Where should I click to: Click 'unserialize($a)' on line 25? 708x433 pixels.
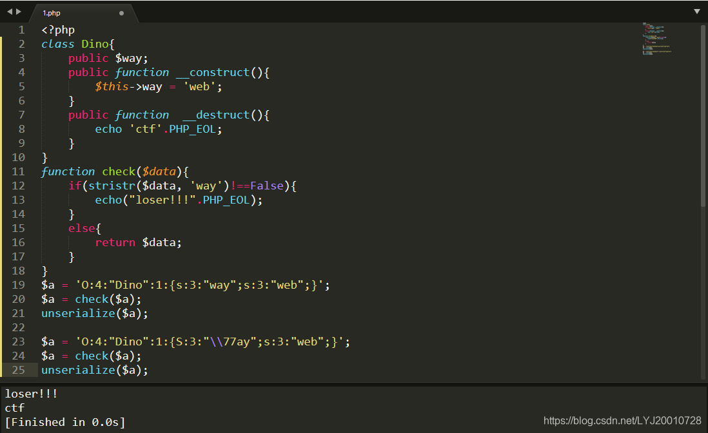91,370
